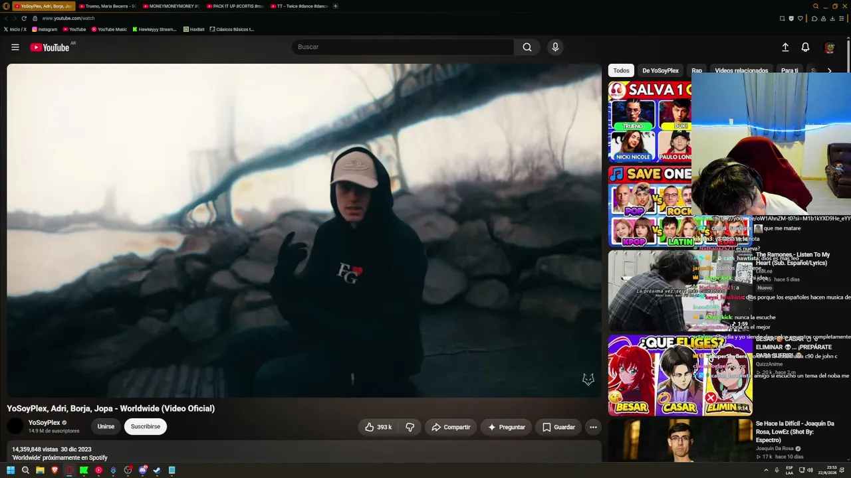Open YouTube notifications bell

click(x=805, y=47)
